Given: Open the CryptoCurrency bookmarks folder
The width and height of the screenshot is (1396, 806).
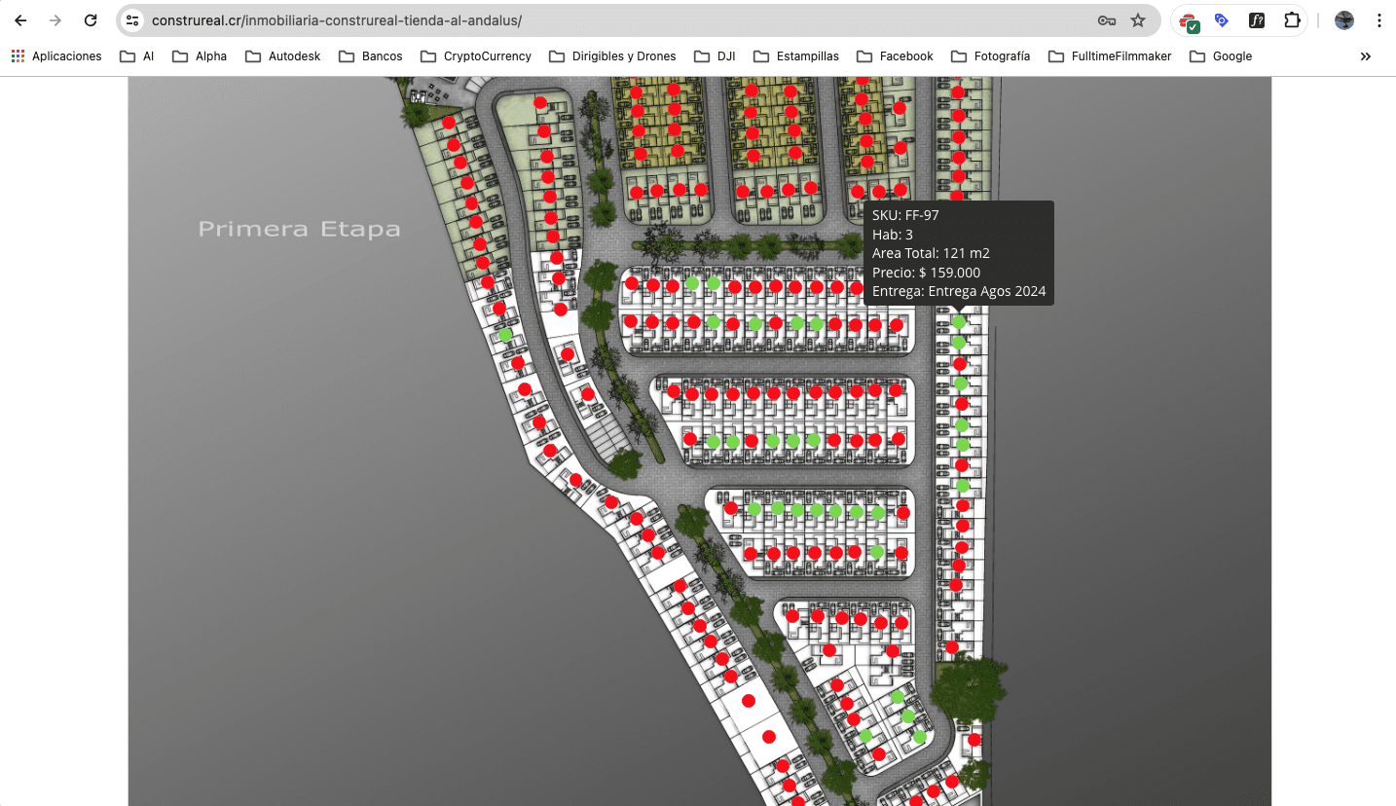Looking at the screenshot, I should (x=476, y=56).
